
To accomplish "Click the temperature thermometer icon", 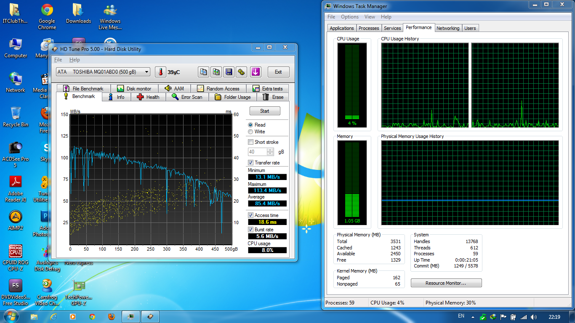I will click(160, 72).
